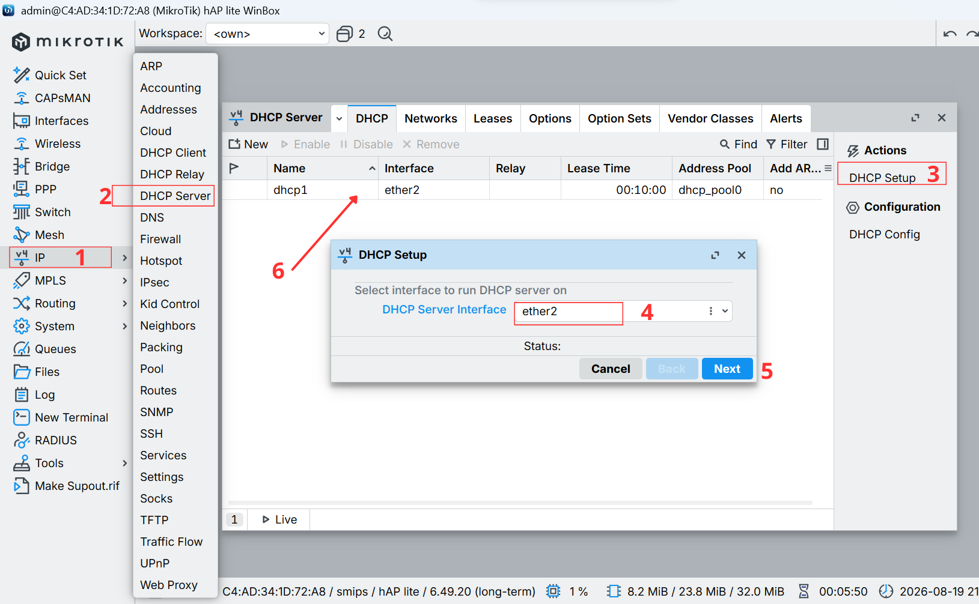Click the CPU usage icon in status bar
Screen dimensions: 979x604
(x=553, y=591)
